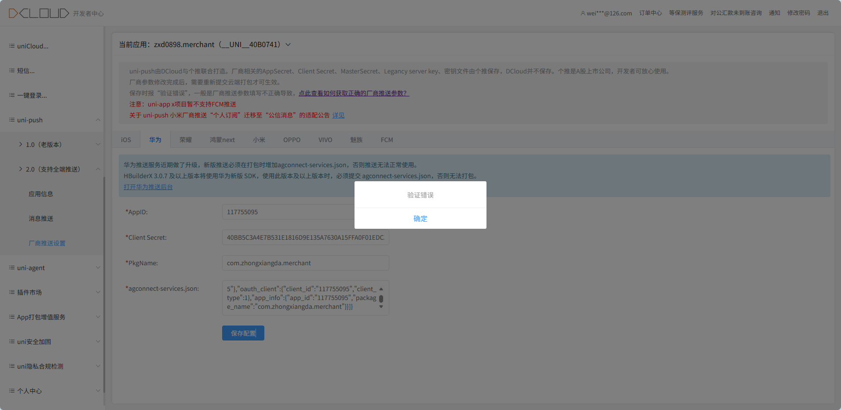Screen dimensions: 841x410
Task: Click the uni安全加固 sidebar list icon
Action: 12,341
